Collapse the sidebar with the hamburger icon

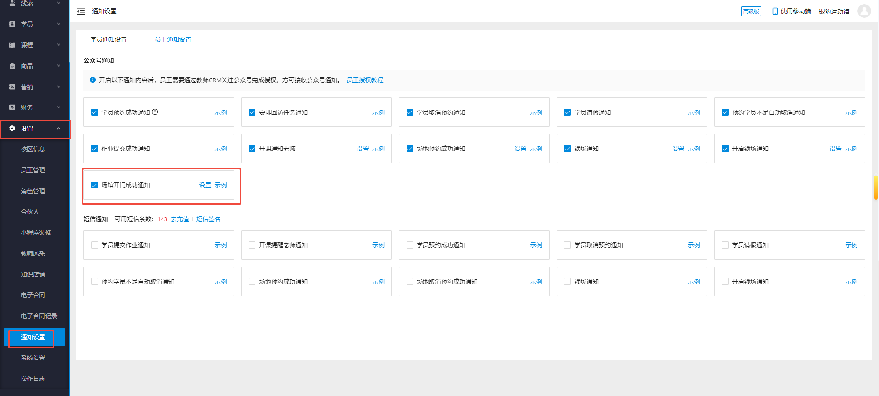click(81, 11)
